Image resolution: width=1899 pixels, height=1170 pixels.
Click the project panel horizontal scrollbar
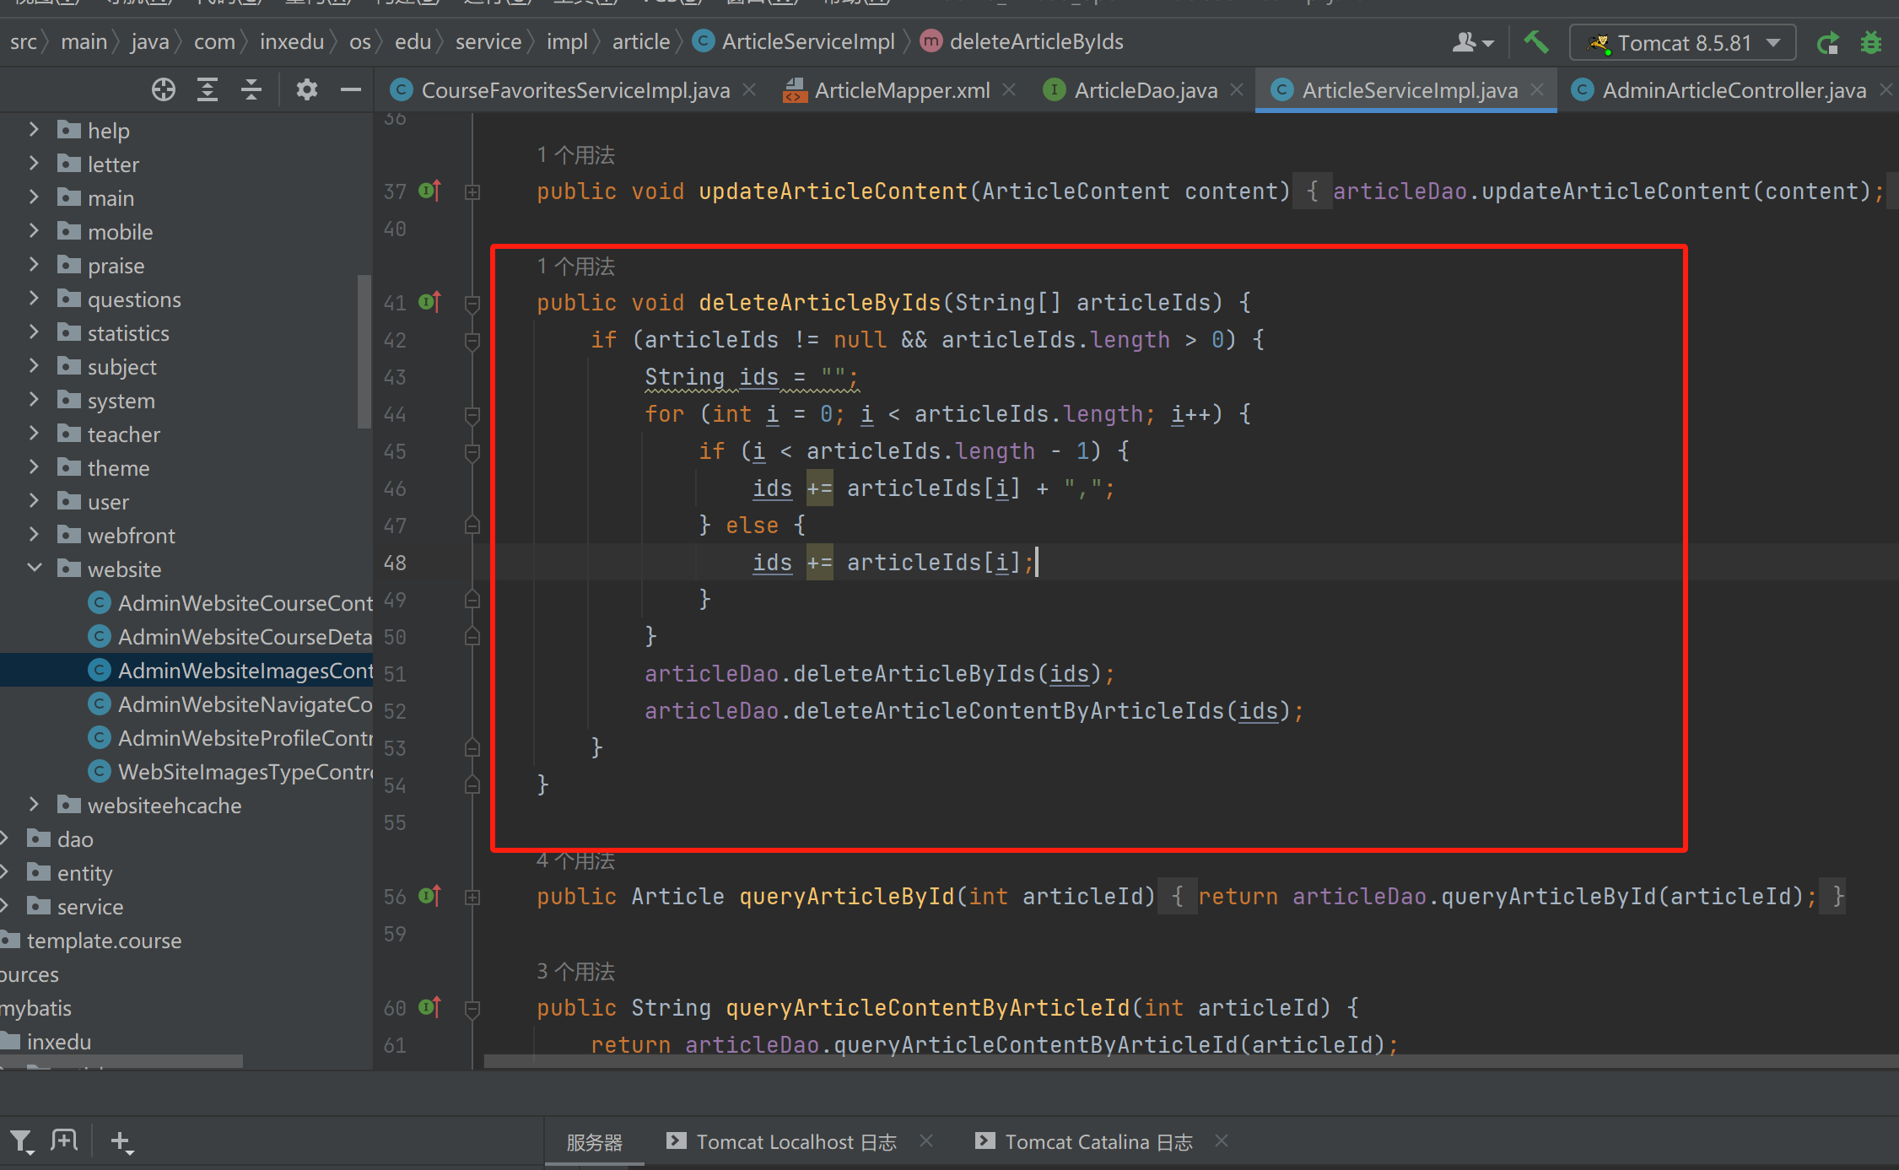click(121, 1061)
